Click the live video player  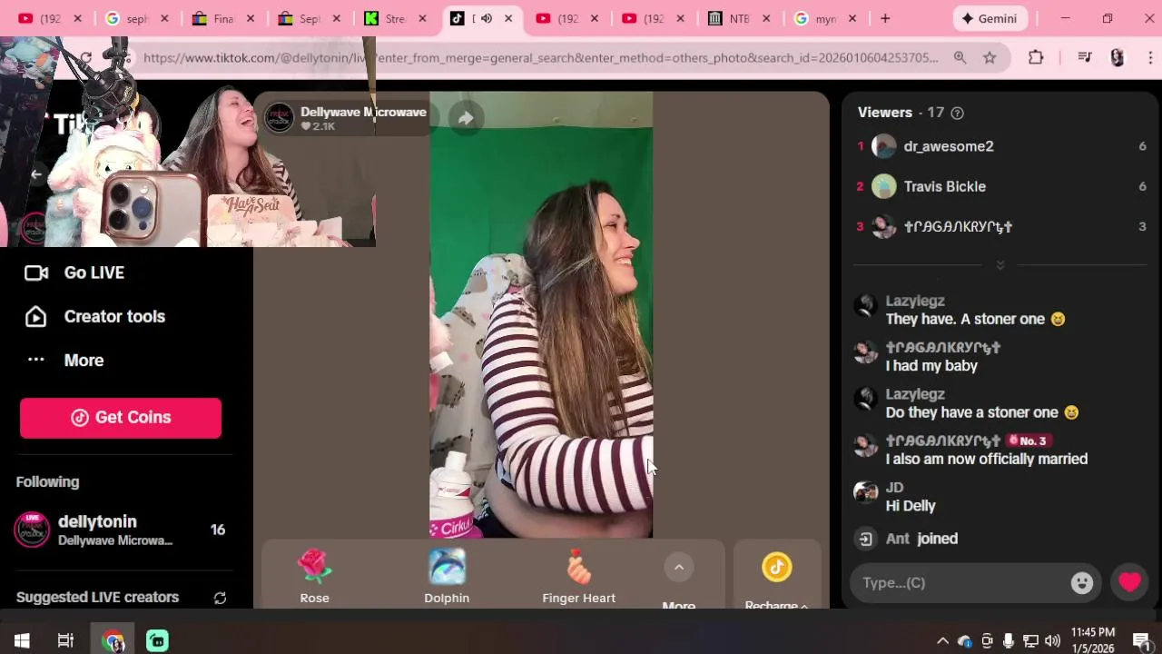point(541,314)
